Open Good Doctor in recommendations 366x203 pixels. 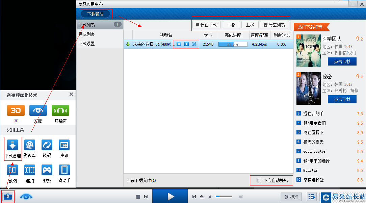coord(314,151)
